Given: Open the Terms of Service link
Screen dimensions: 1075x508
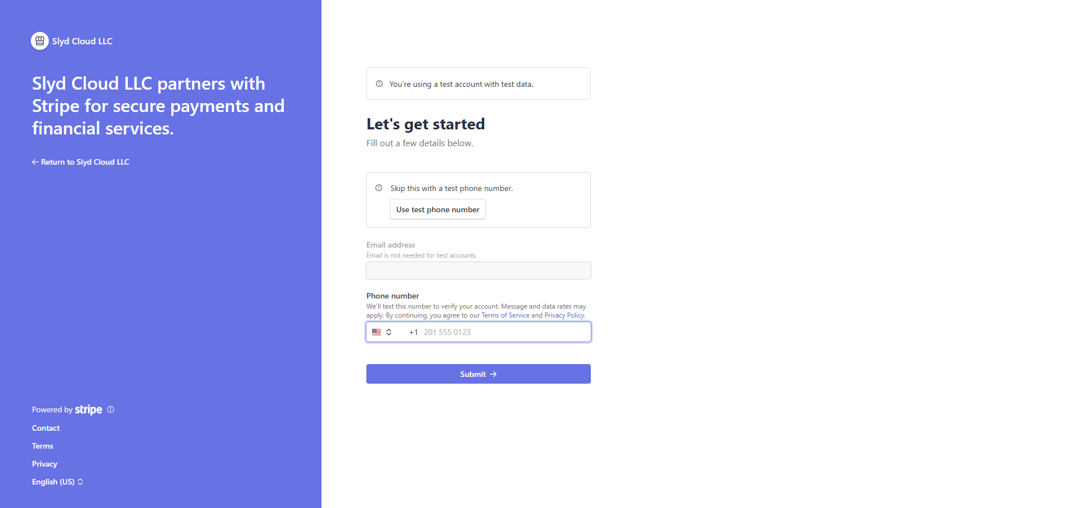Looking at the screenshot, I should click(505, 315).
